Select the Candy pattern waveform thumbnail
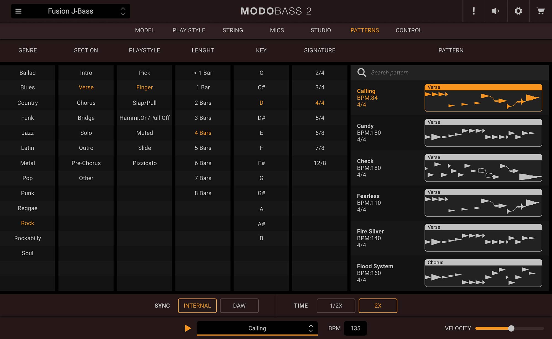 pos(483,133)
